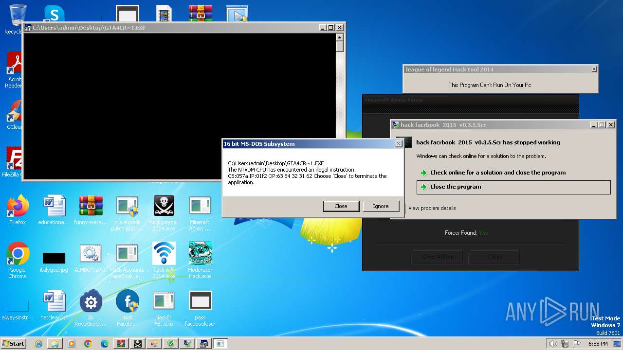
Task: Click the Edge taskbar icon
Action: point(105,344)
